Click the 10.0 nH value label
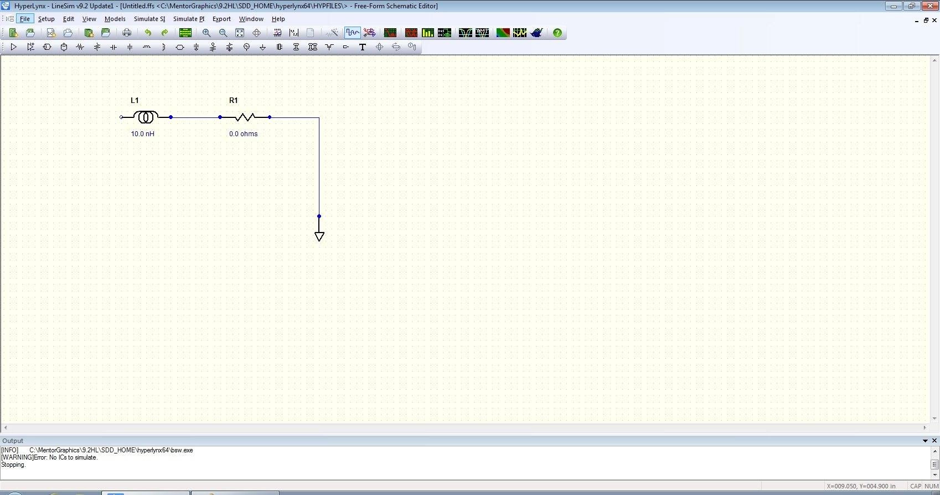This screenshot has height=495, width=940. 143,134
